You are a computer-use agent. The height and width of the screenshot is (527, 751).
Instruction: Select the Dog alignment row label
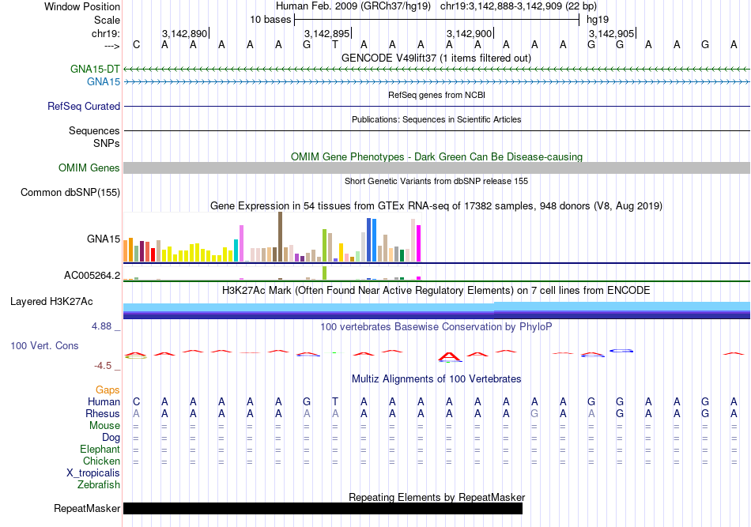111,438
